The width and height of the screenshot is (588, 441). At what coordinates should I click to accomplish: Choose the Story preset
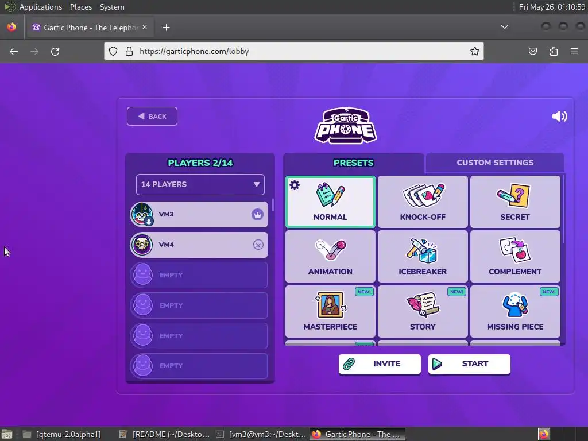(423, 311)
